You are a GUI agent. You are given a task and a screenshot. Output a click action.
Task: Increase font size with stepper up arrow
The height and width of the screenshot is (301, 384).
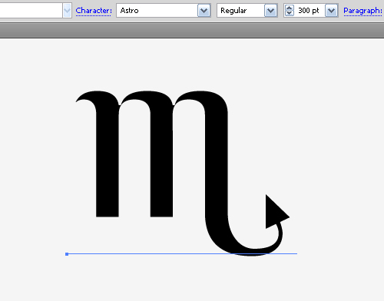[290, 8]
